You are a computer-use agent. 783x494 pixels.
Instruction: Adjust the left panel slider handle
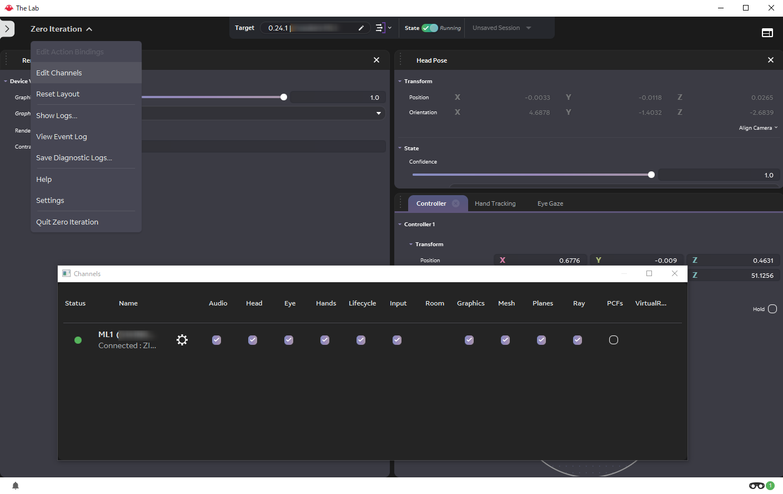284,97
